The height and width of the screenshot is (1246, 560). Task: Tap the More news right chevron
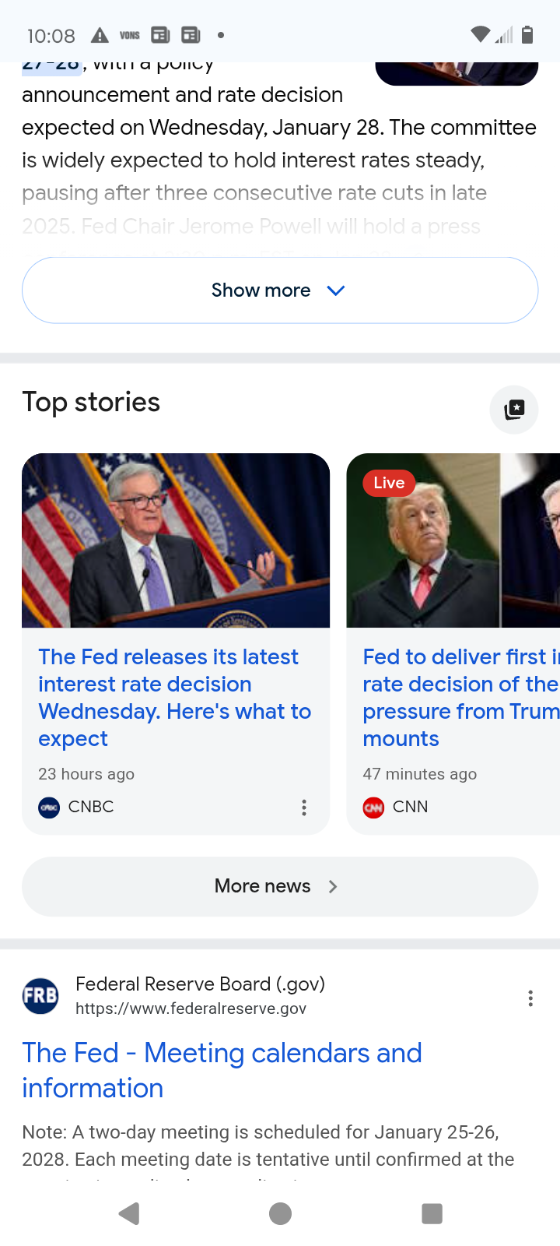333,886
